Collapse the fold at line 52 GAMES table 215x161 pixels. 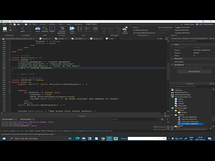coord(9,60)
